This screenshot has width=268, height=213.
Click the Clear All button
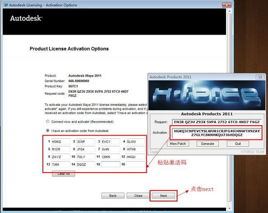point(63,174)
